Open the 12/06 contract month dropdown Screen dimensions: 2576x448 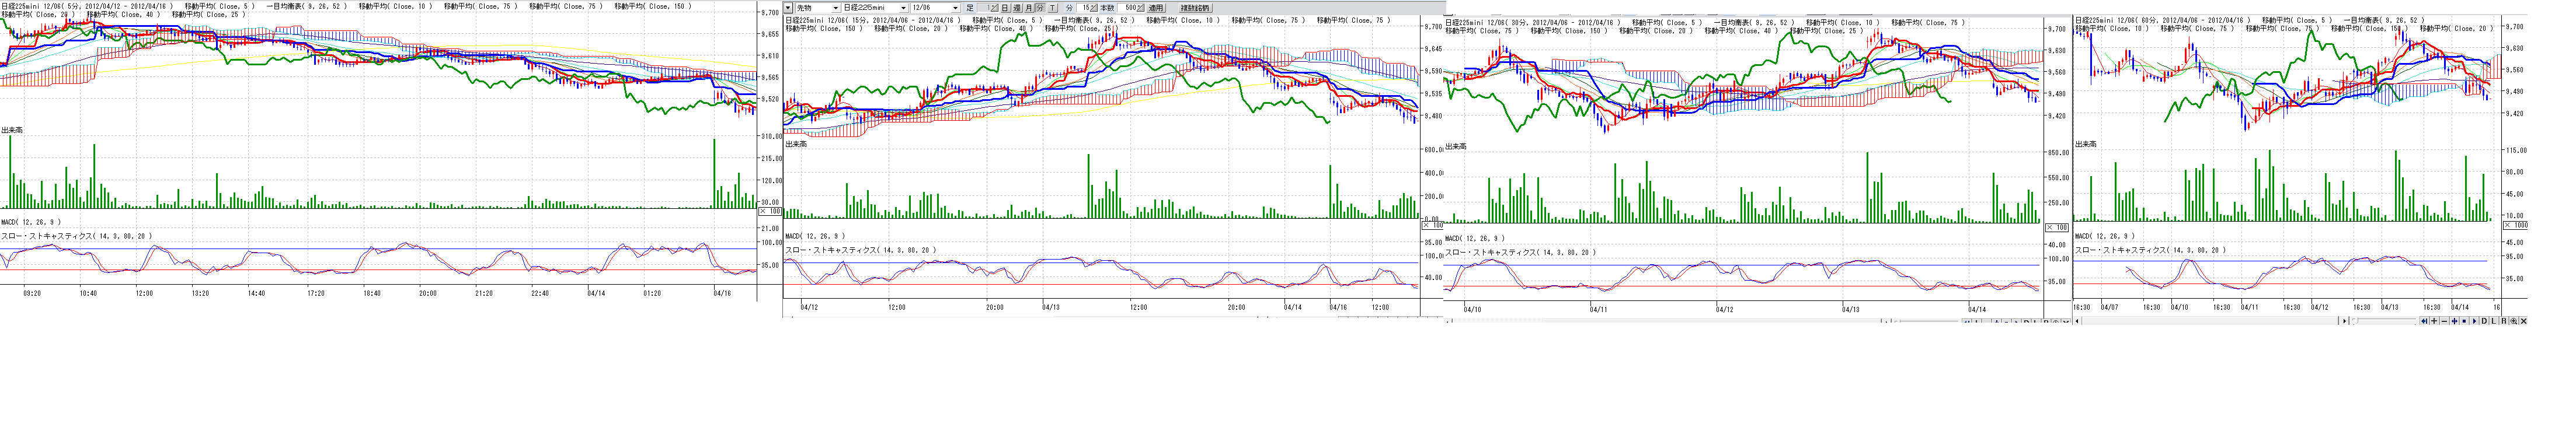(x=956, y=8)
